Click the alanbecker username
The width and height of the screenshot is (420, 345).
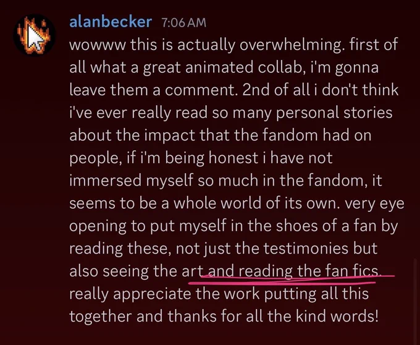[x=111, y=22]
